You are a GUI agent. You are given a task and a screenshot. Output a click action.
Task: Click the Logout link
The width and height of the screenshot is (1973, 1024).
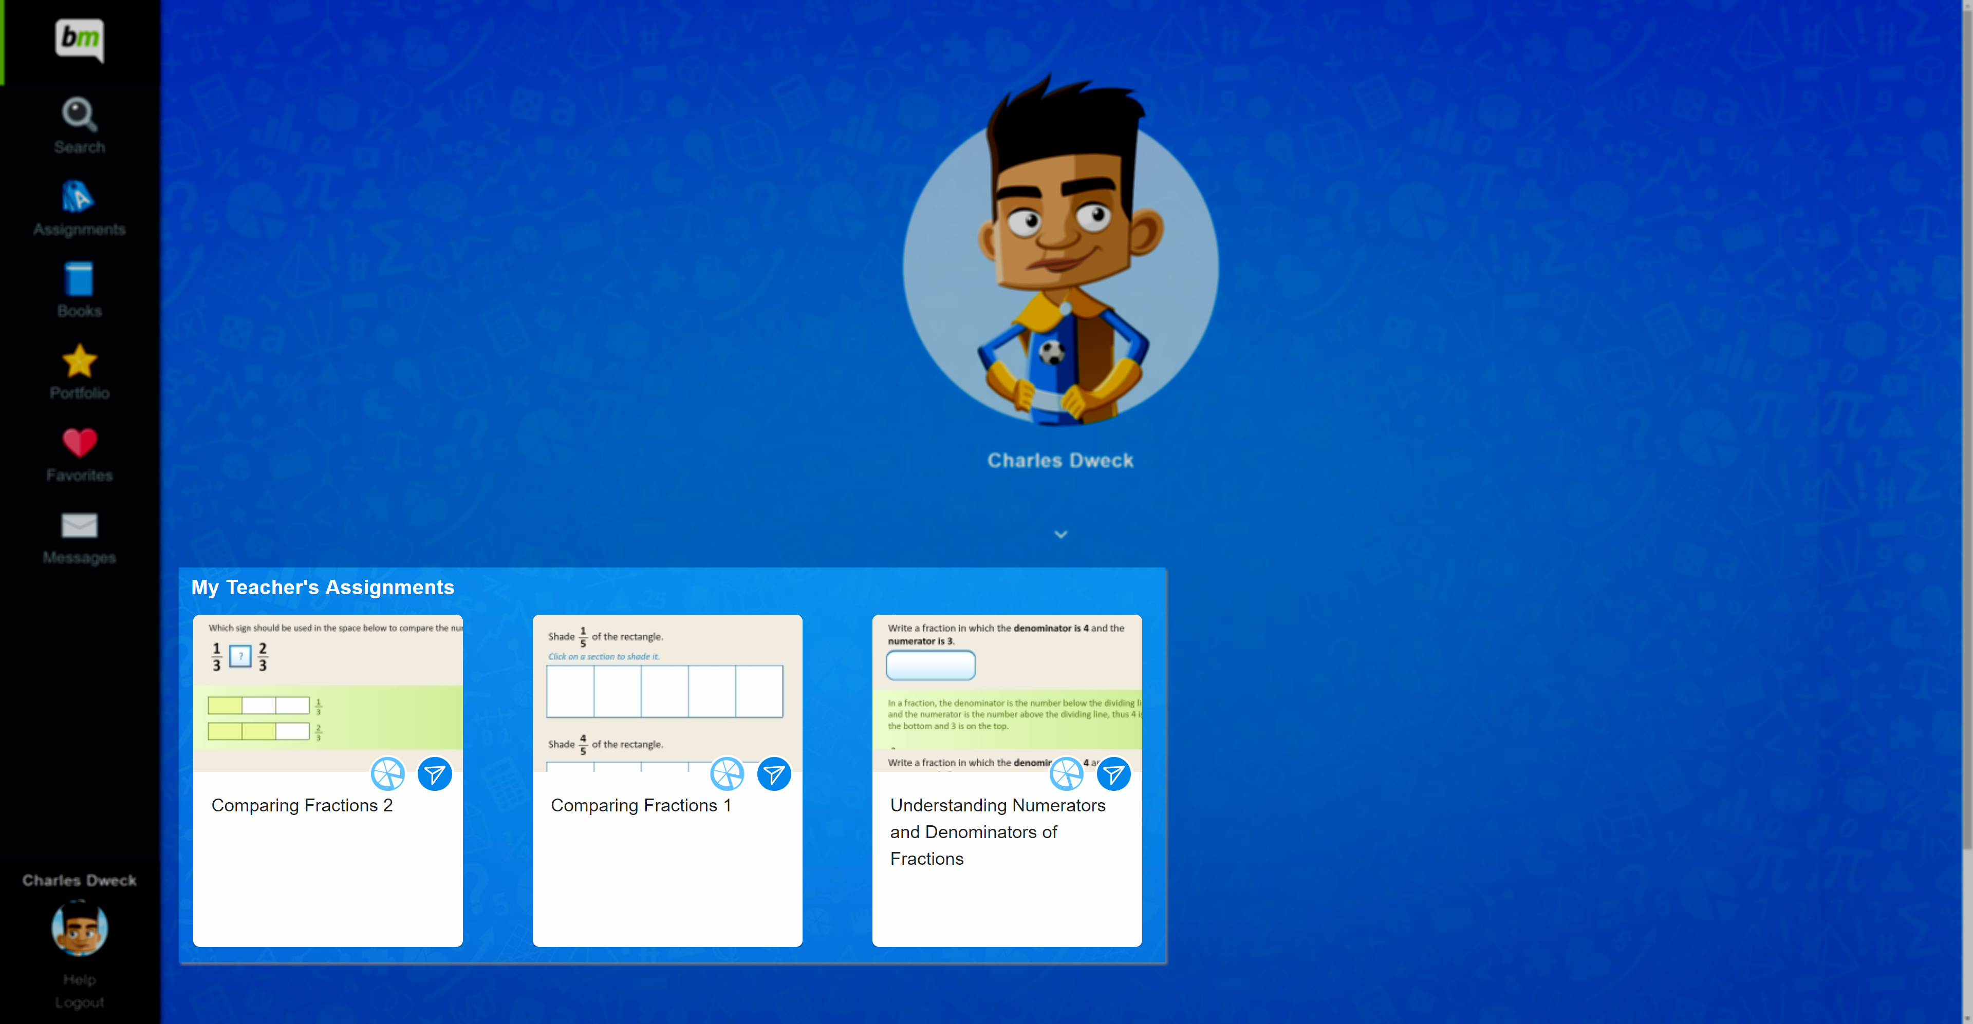pos(79,1002)
